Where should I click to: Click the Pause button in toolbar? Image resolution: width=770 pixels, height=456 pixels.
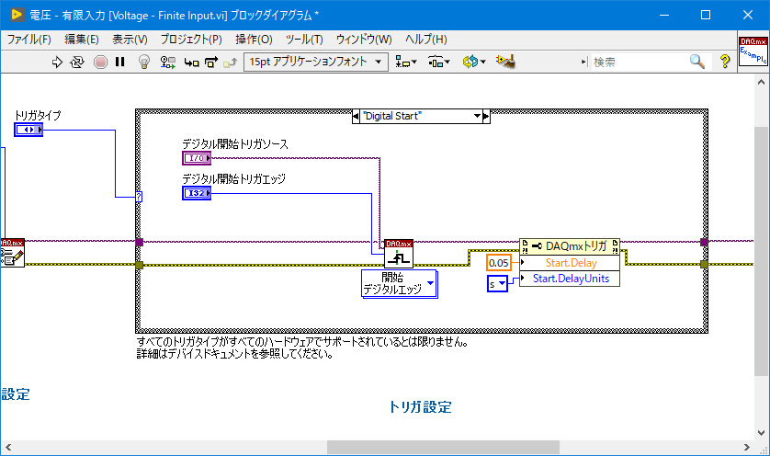(x=119, y=62)
